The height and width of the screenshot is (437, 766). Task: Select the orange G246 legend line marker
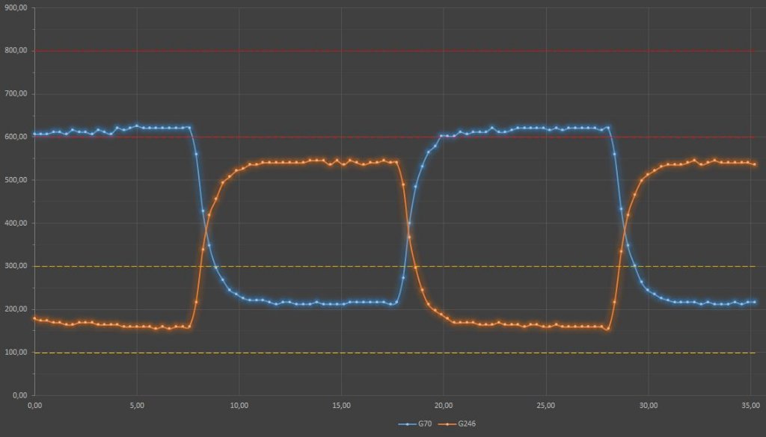coord(447,424)
